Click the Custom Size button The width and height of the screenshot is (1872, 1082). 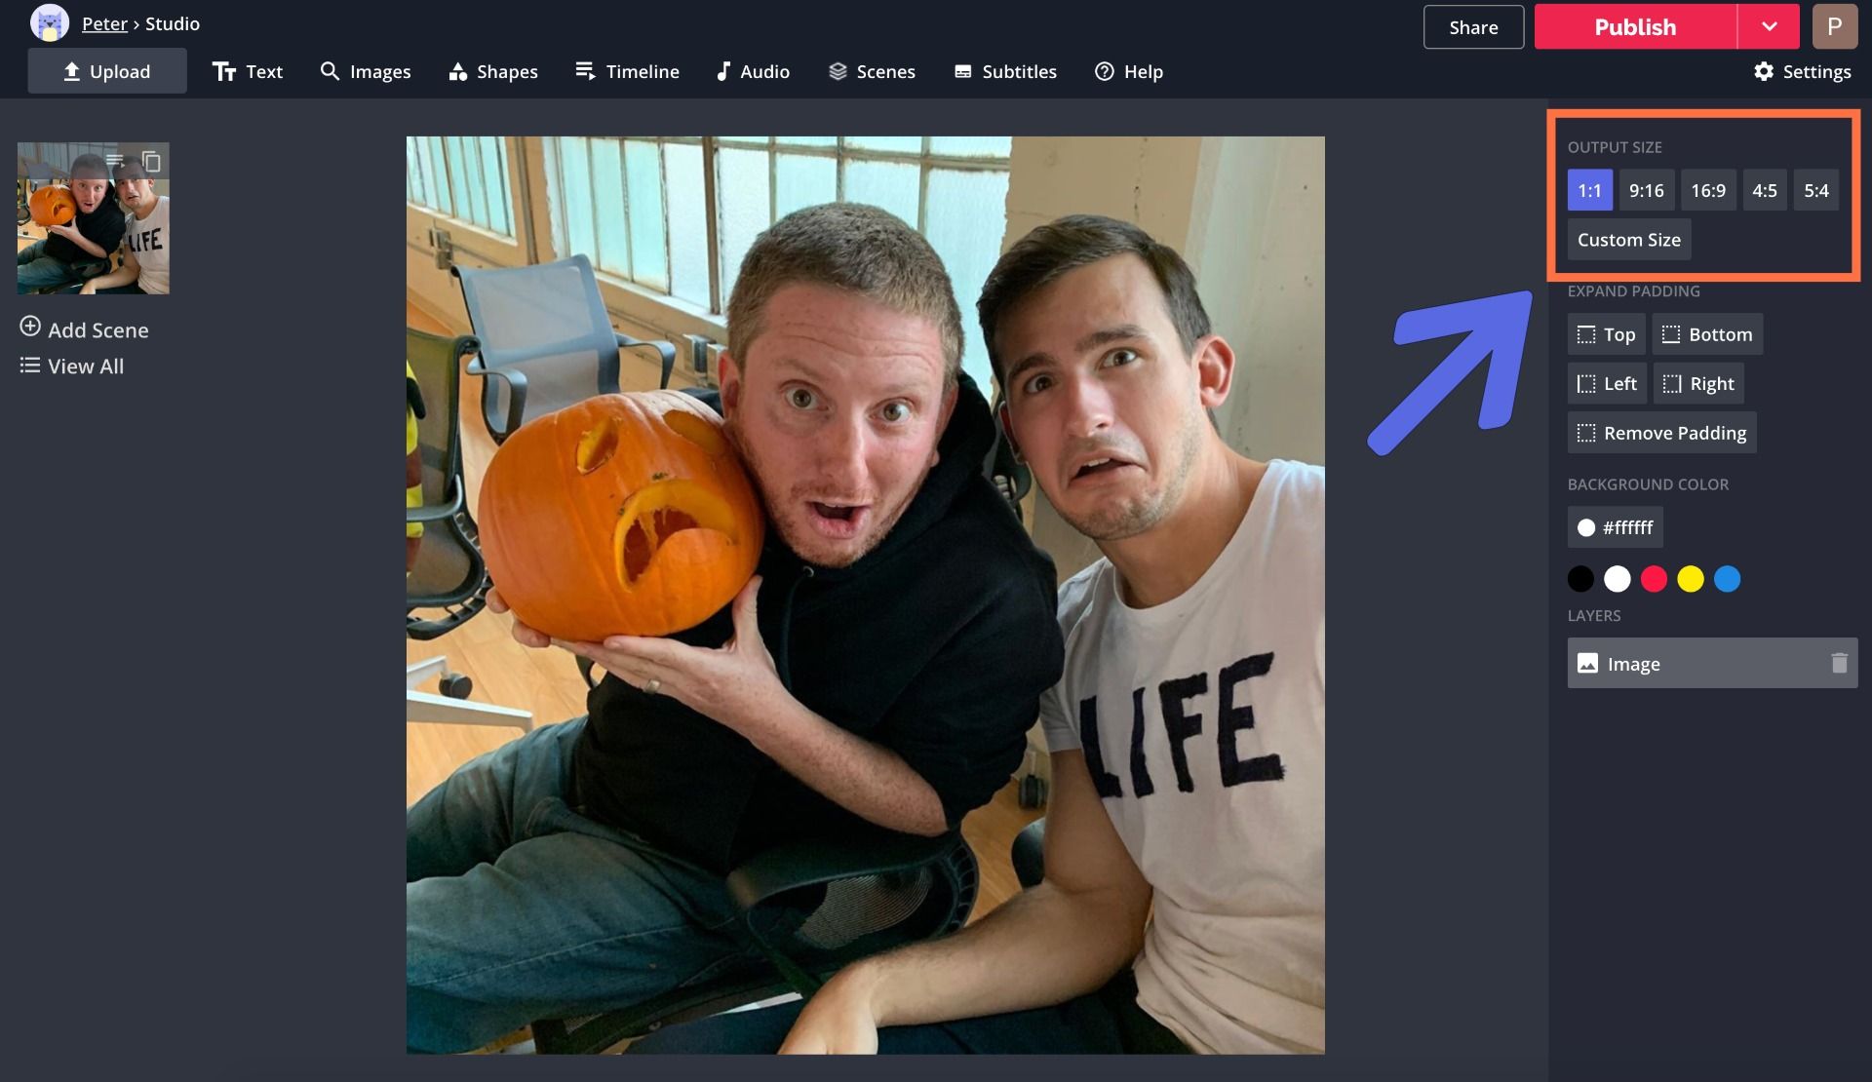click(x=1628, y=238)
